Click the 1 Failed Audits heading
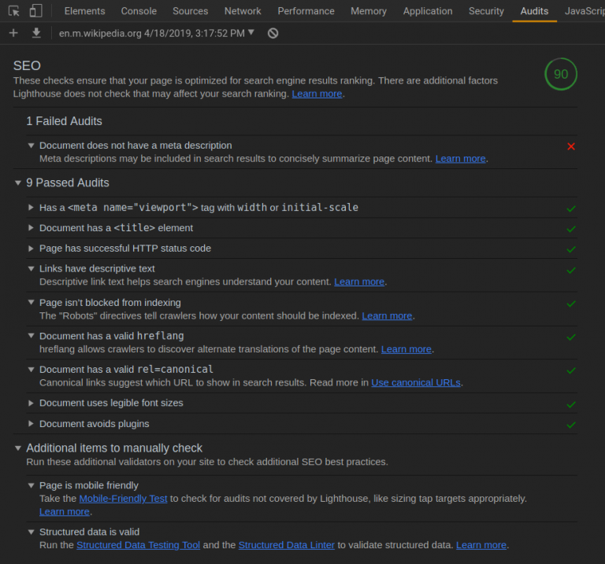Viewport: 605px width, 564px height. pos(64,121)
